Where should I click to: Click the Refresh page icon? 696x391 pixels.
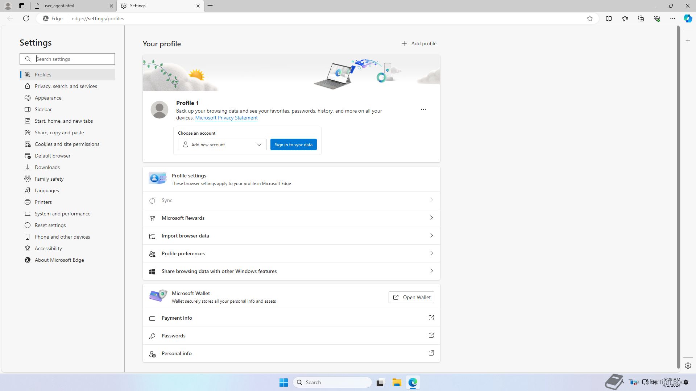click(x=26, y=18)
